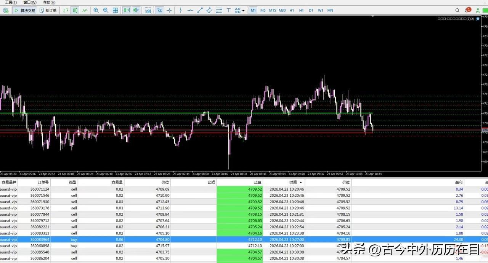Take a chart screenshot with camera icon
This screenshot has width=488, height=263.
click(148, 10)
